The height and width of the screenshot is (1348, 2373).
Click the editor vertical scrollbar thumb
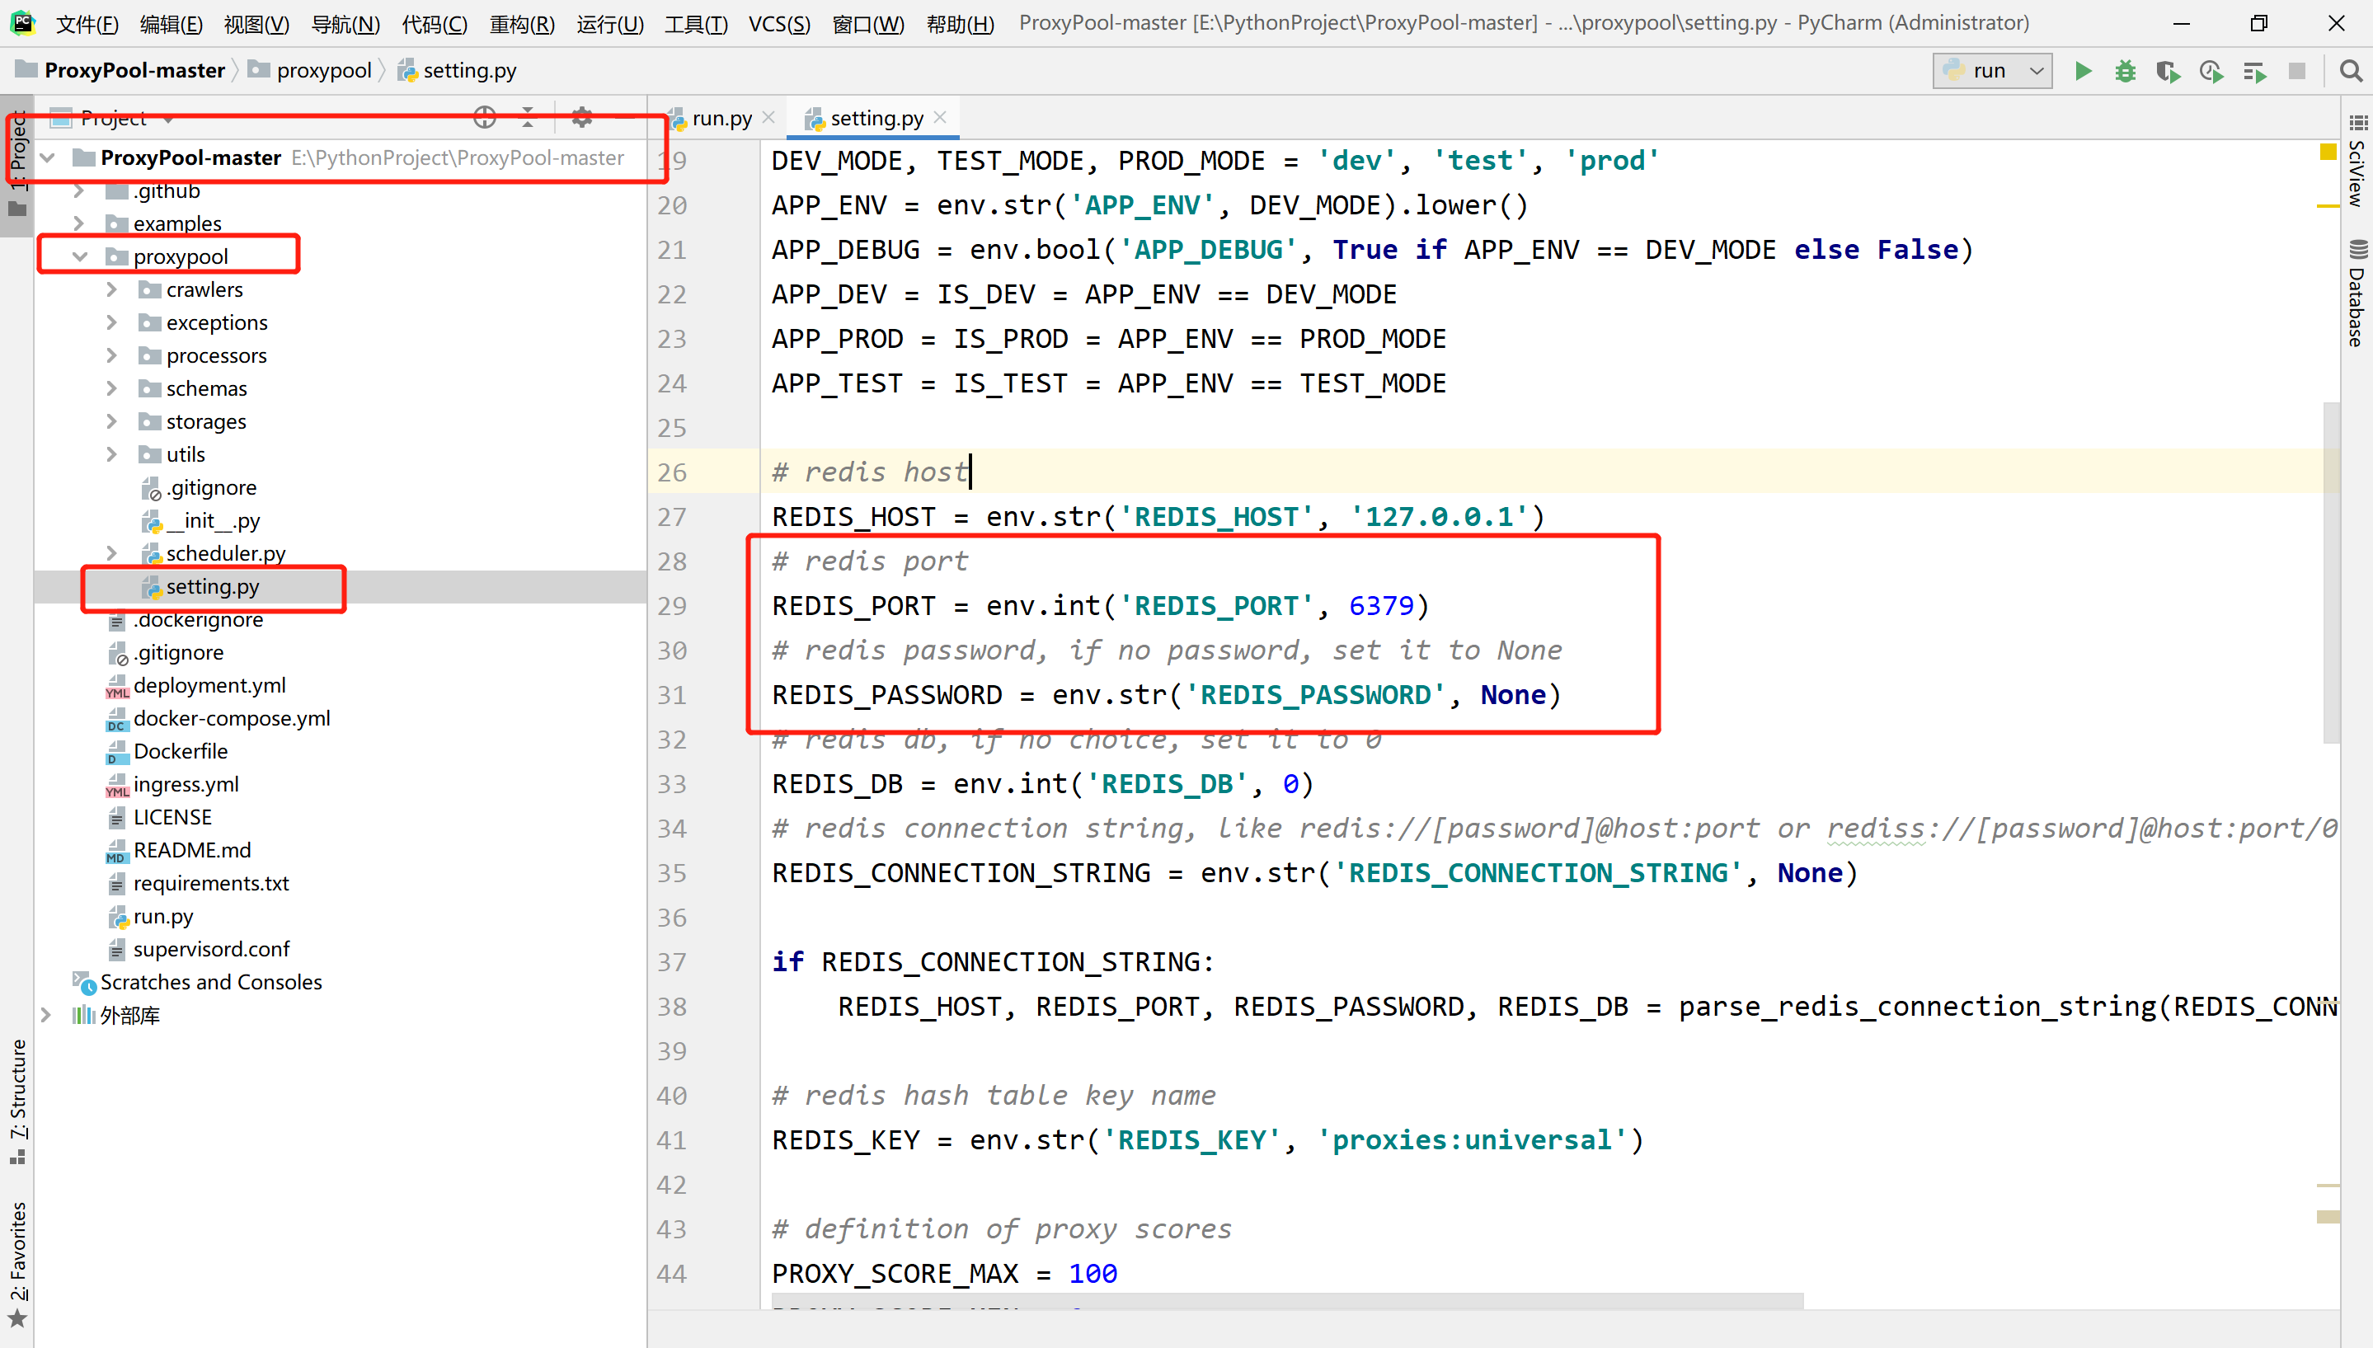coord(2331,572)
